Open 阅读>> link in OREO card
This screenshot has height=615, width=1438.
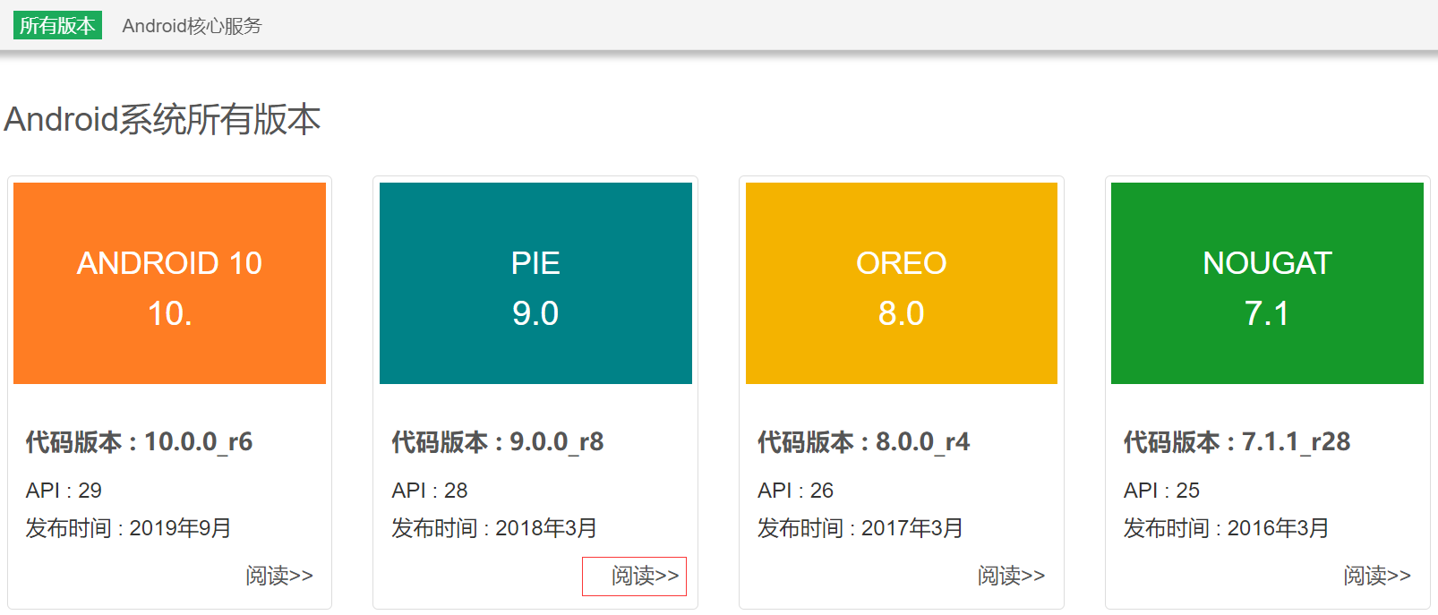[x=1011, y=576]
